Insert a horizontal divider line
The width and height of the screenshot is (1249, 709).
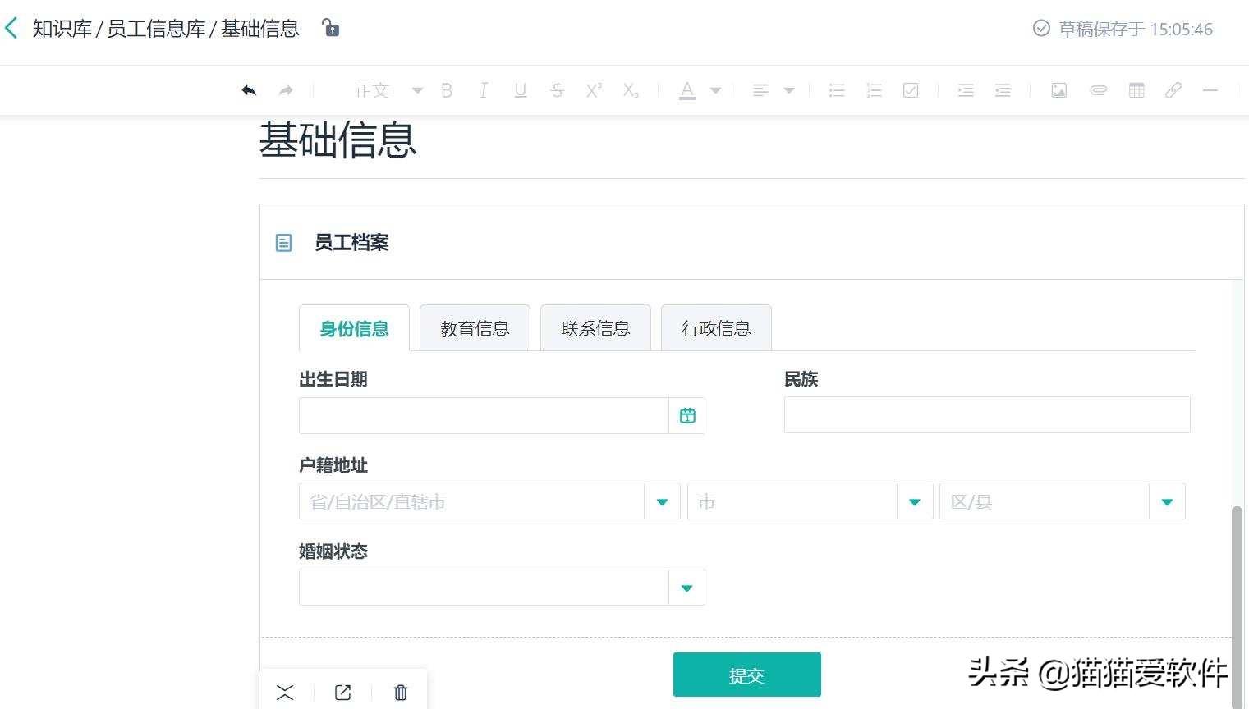tap(1211, 90)
